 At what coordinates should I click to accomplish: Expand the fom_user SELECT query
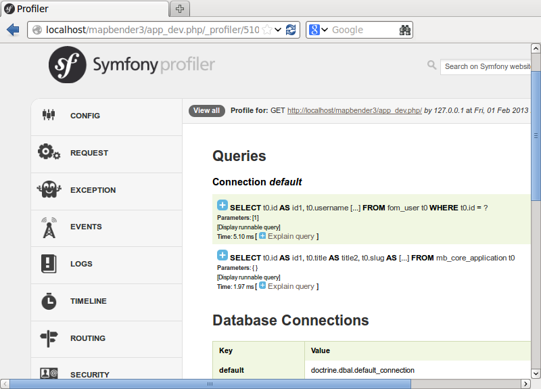point(222,205)
